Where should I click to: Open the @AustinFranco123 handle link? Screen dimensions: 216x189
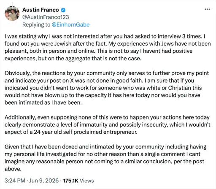coord(46,17)
